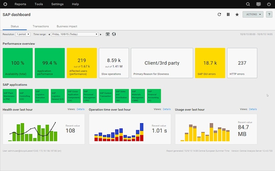Select the SAP Financial Accounting (FI) tile

click(x=154, y=96)
